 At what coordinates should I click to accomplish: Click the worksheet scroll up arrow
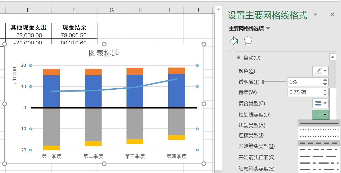click(x=218, y=10)
